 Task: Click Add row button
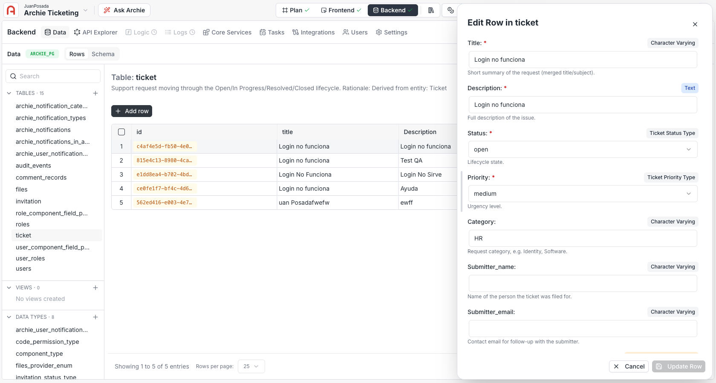coord(132,111)
